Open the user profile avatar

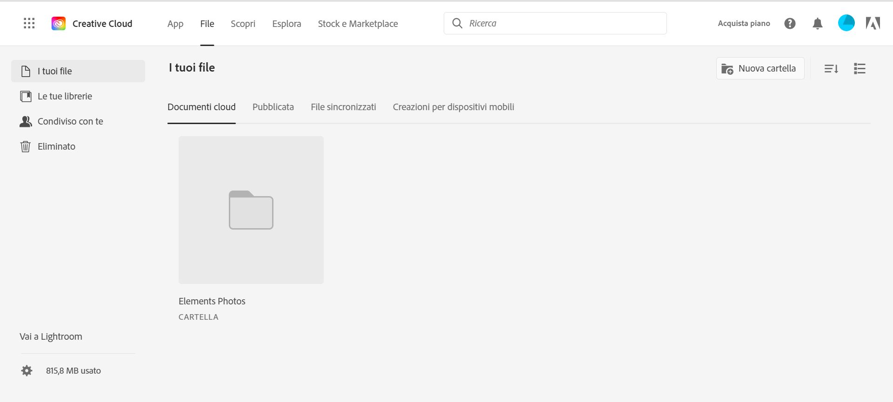click(846, 23)
